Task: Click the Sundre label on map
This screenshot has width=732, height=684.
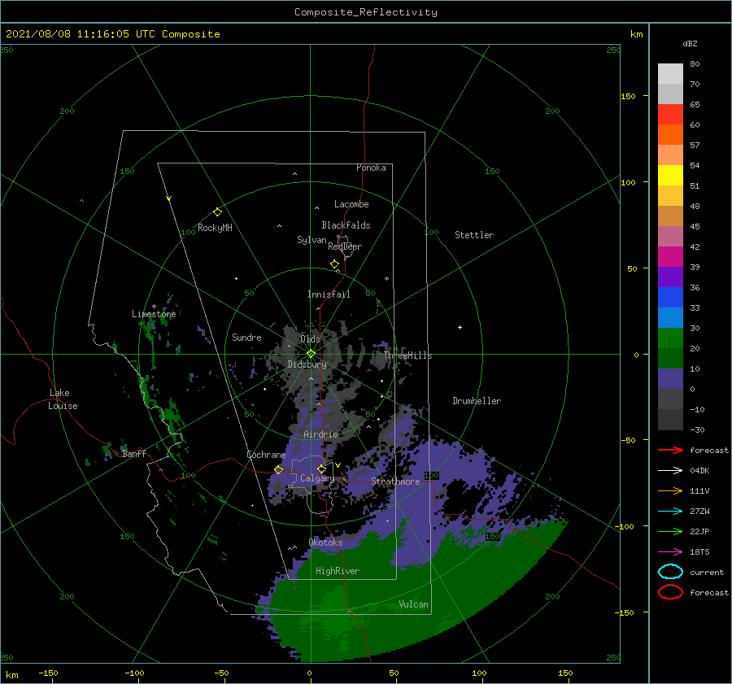Action: point(246,337)
